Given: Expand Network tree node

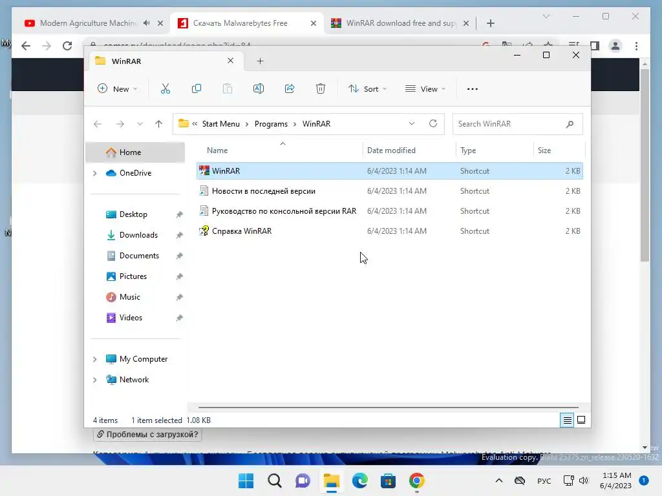Looking at the screenshot, I should point(95,380).
